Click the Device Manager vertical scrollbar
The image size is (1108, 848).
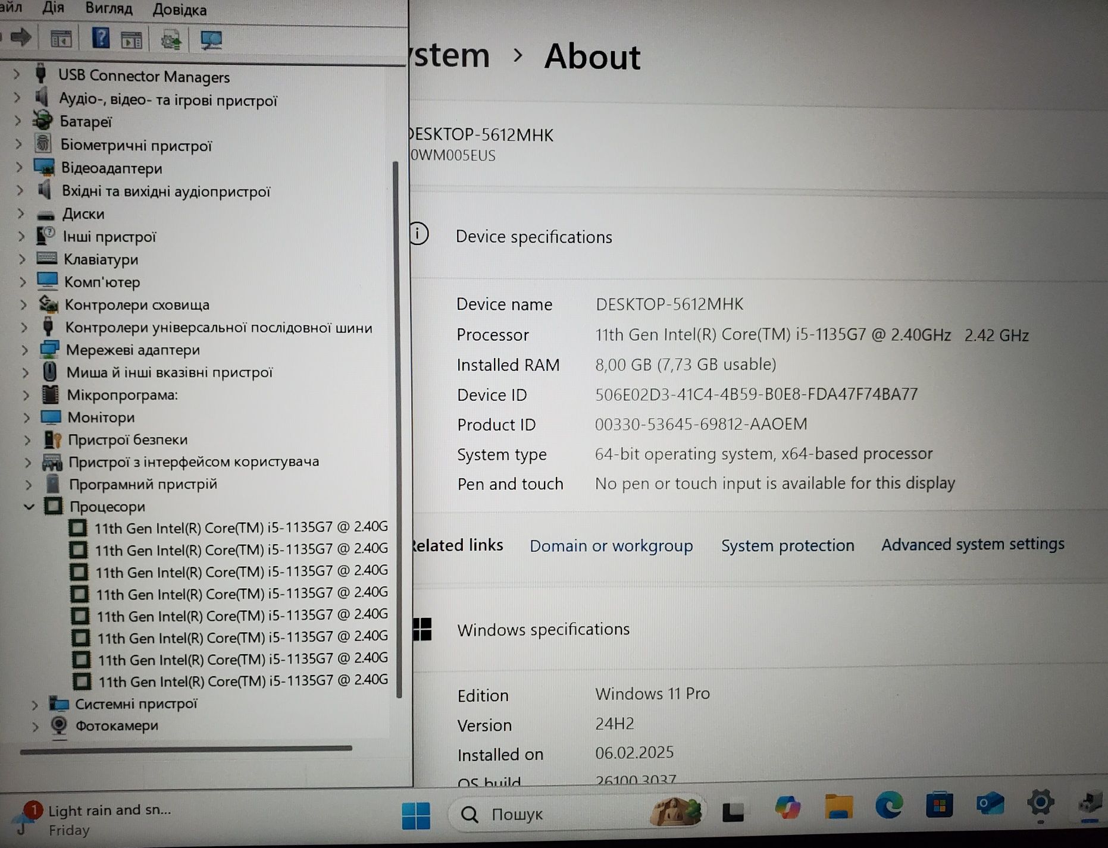397,429
